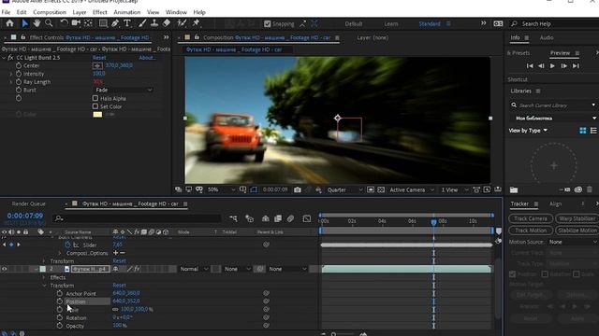599x336 pixels.
Task: Select the Roto Brush tool
Action: click(182, 23)
